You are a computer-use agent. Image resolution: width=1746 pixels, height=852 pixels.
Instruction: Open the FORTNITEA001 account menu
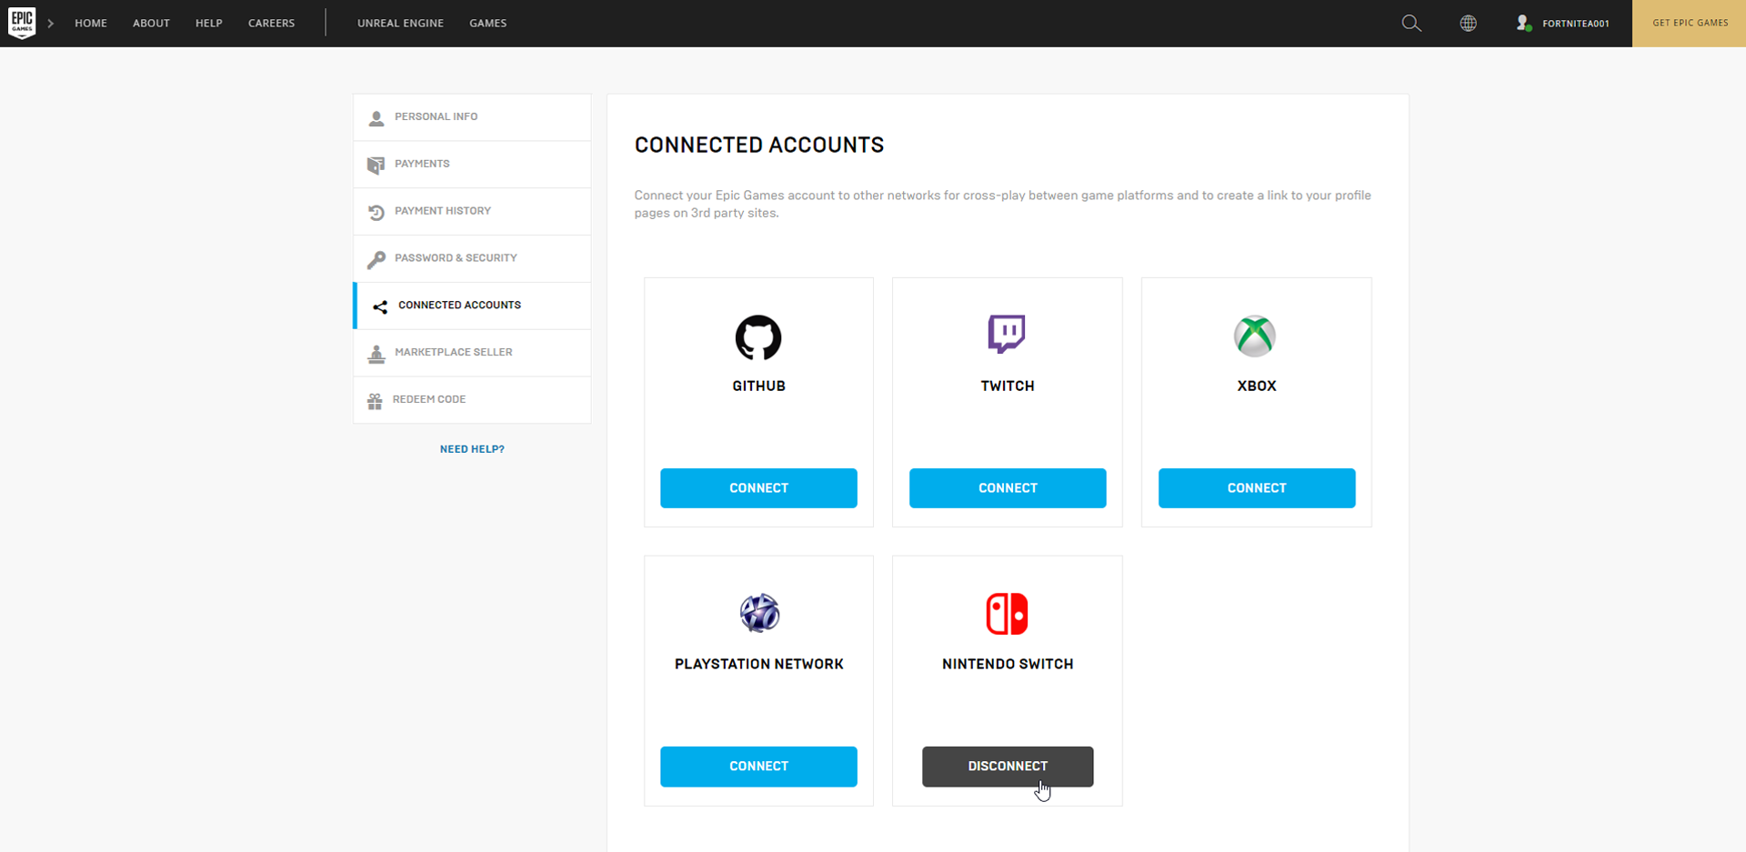[1576, 24]
